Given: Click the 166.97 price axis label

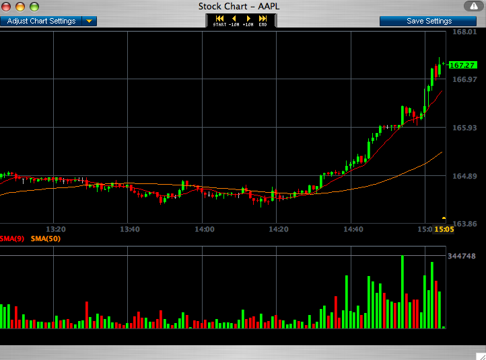Looking at the screenshot, I should tap(464, 79).
